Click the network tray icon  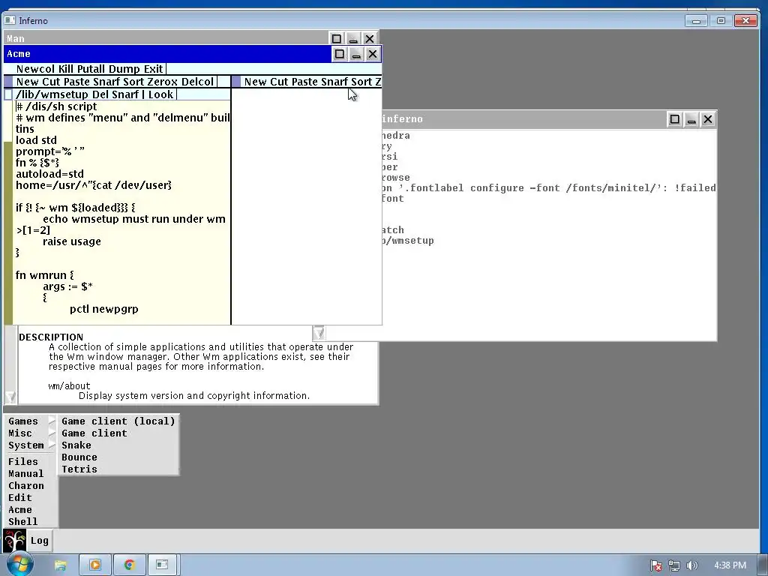click(674, 565)
